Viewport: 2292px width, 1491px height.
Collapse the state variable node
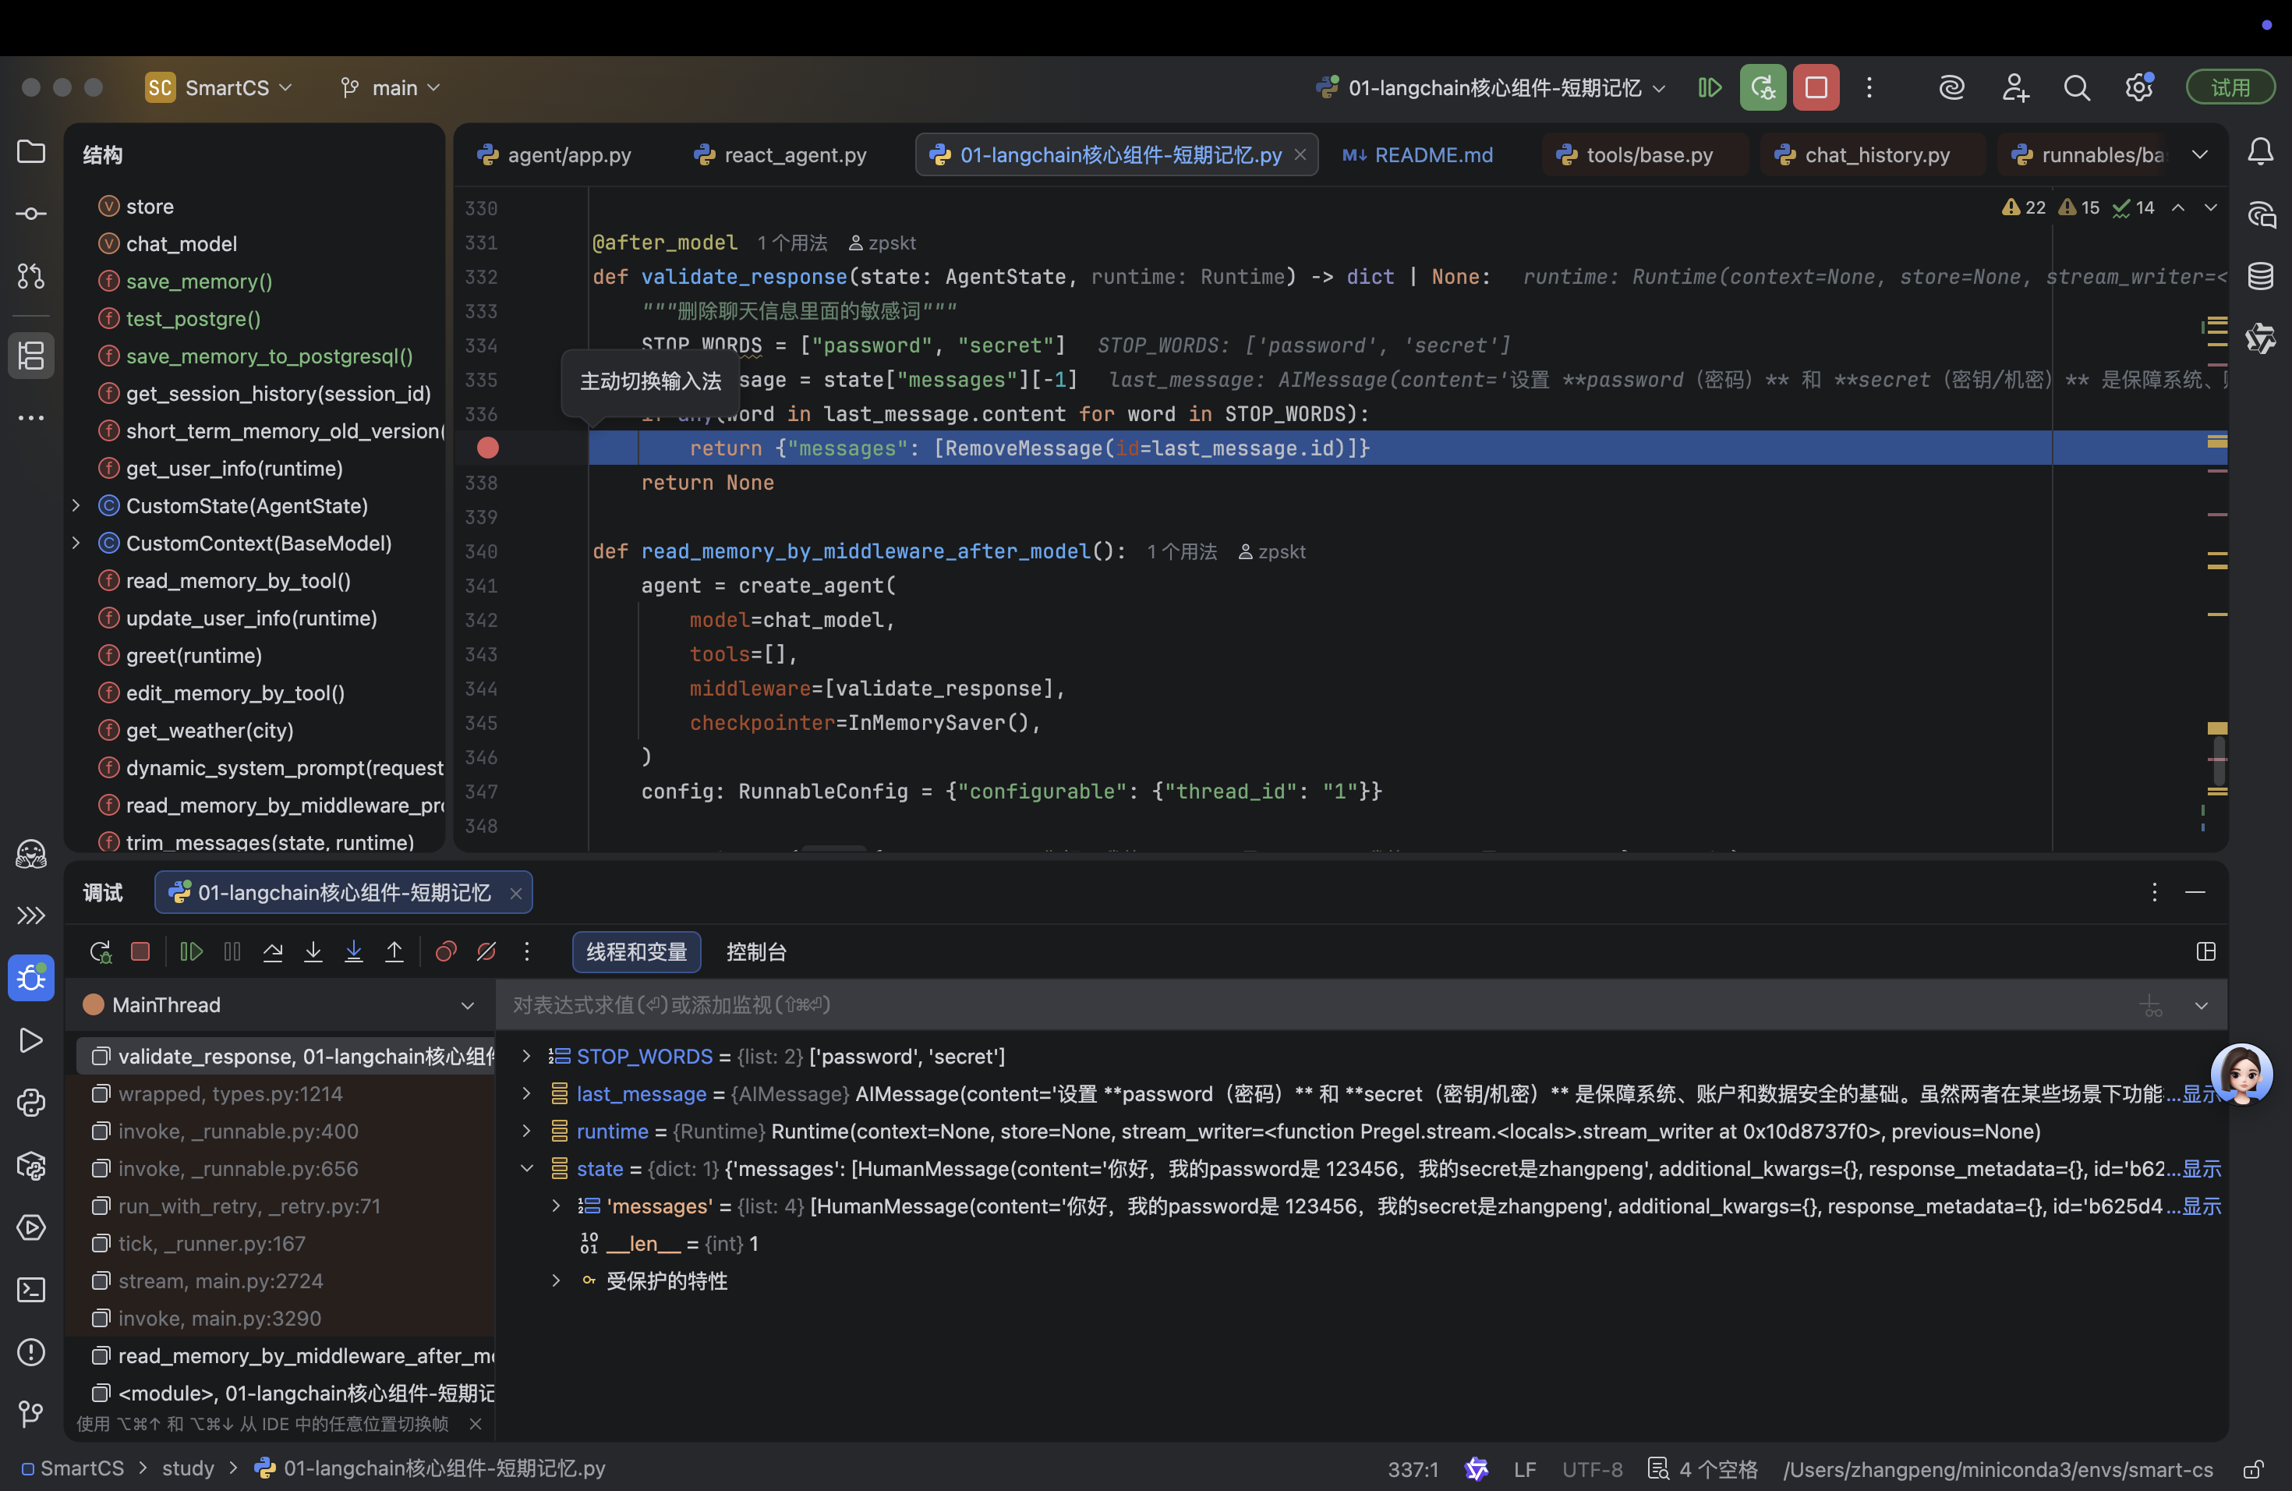pyautogui.click(x=527, y=1168)
